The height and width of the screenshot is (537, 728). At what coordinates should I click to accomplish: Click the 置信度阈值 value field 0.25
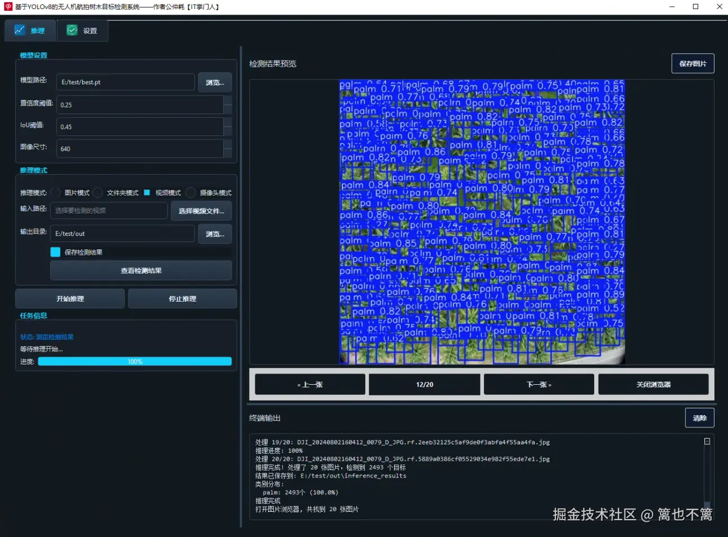coord(140,105)
